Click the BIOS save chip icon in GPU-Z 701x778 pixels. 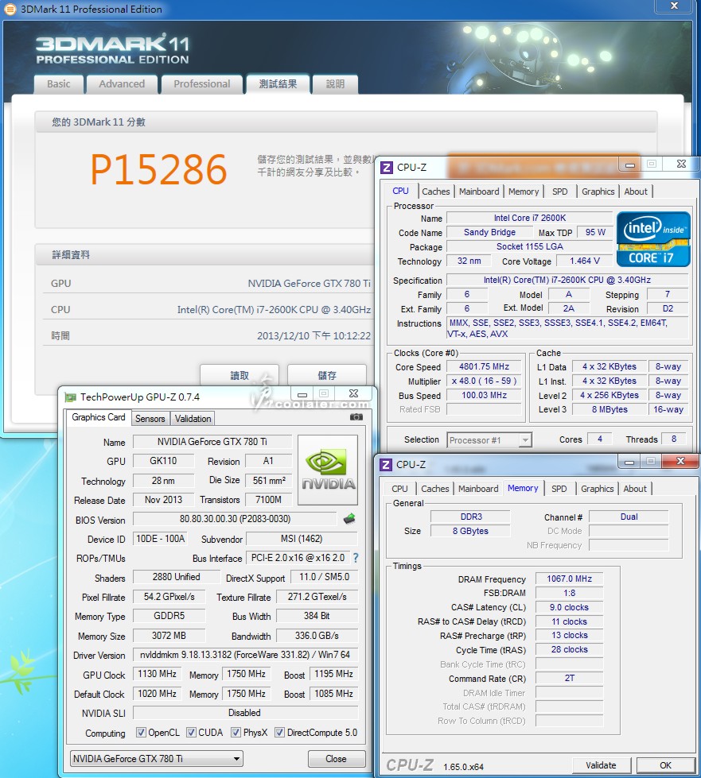[x=349, y=519]
